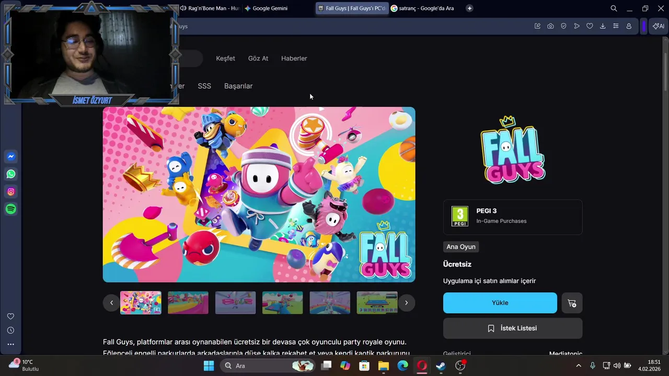669x376 pixels.
Task: Open a new browser tab with plus
Action: tap(469, 8)
